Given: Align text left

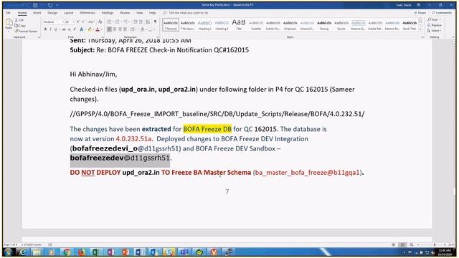Looking at the screenshot, I should coord(110,29).
